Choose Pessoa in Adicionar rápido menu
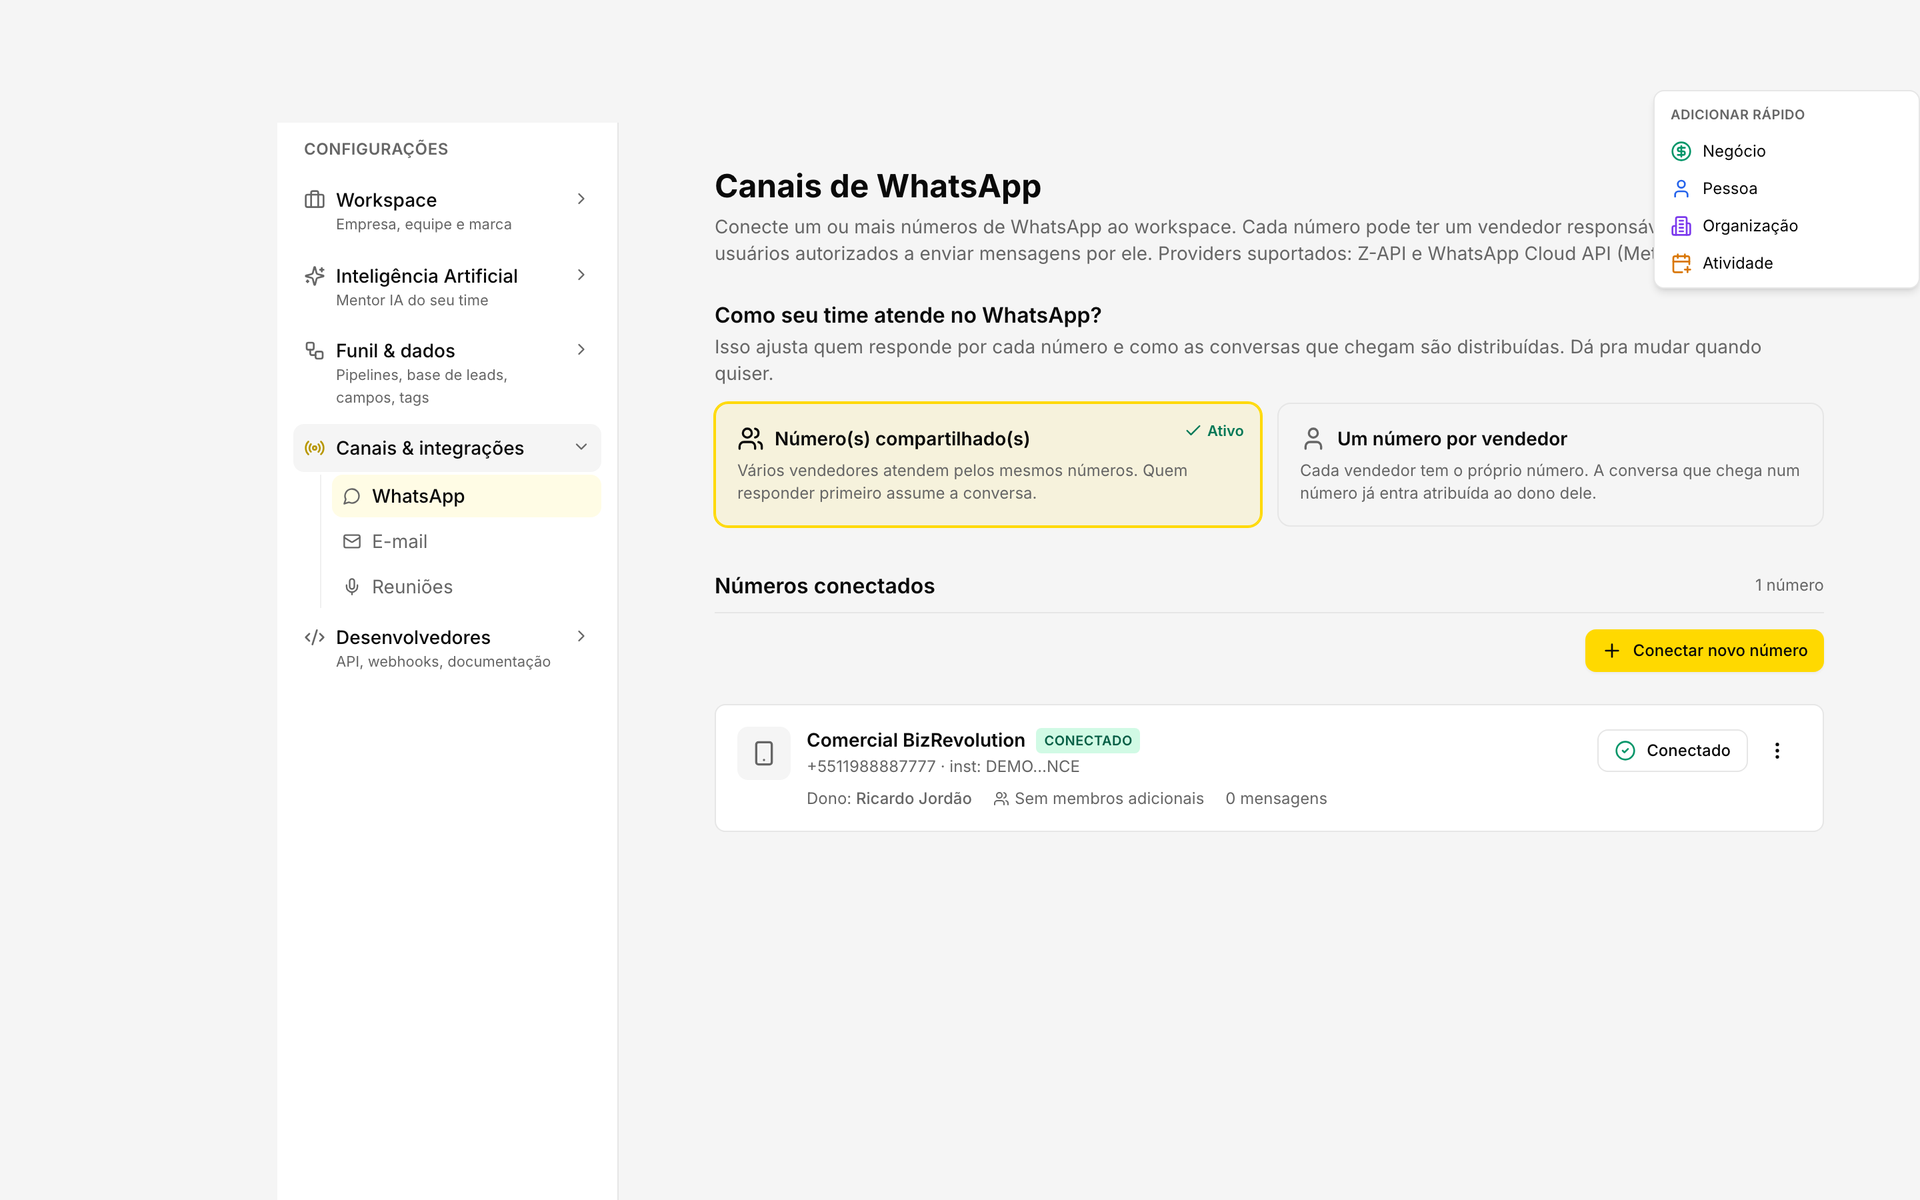The width and height of the screenshot is (1920, 1200). [x=1785, y=188]
